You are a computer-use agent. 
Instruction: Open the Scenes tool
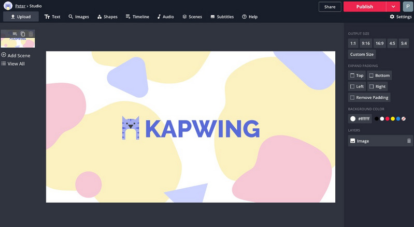pyautogui.click(x=192, y=17)
